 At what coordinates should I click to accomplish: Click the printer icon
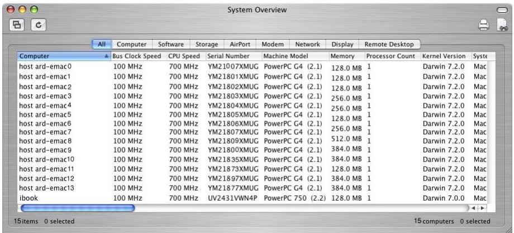click(x=483, y=25)
